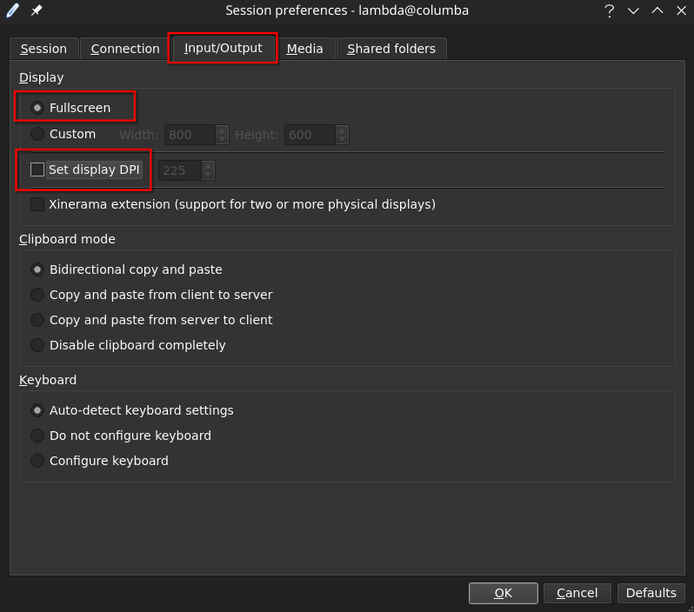Select the Fullscreen display option
This screenshot has width=694, height=612.
pos(37,108)
